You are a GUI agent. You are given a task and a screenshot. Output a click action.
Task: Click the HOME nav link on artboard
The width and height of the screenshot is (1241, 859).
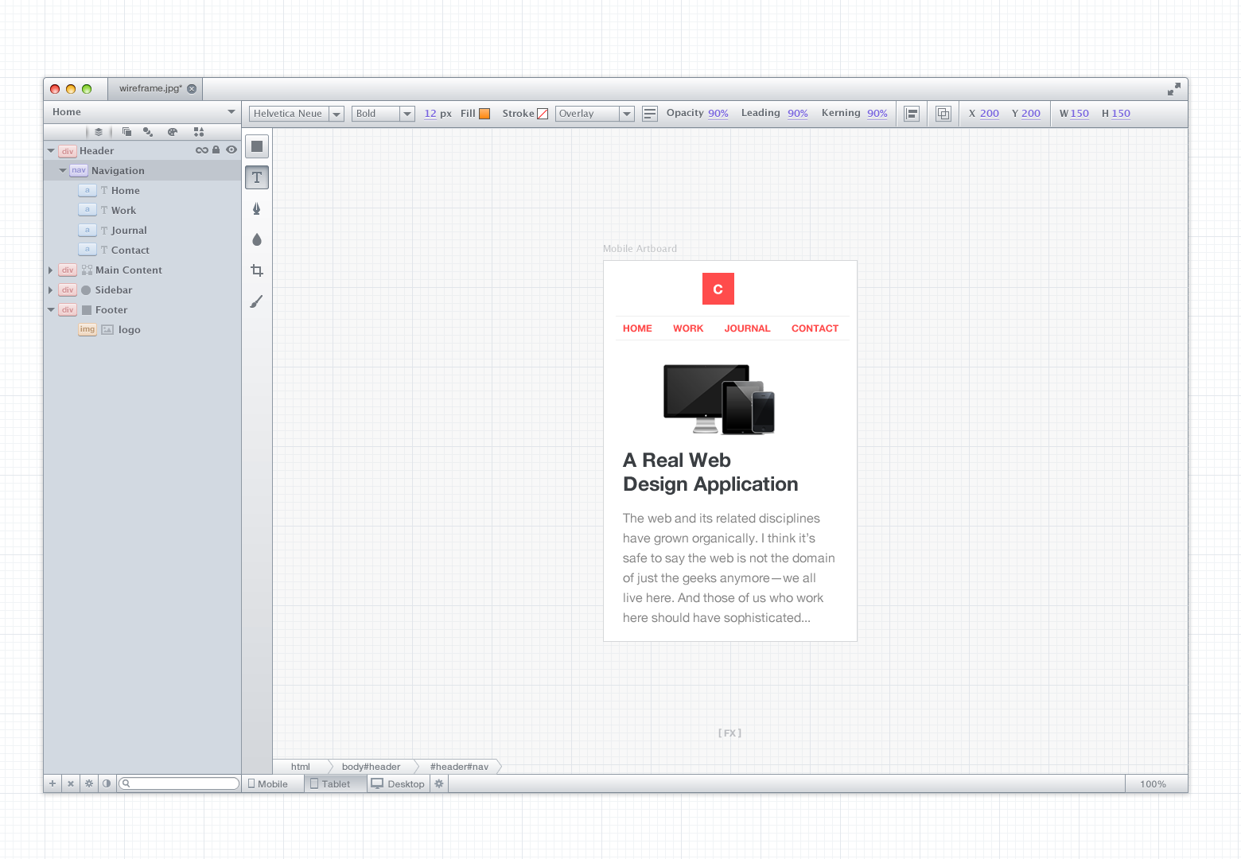point(637,328)
